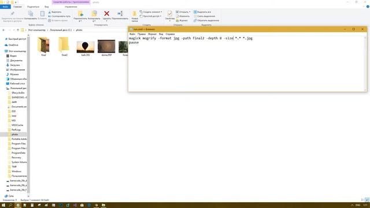Click Edit (Изменить) in the ribbon
This screenshot has width=370, height=208.
183,16
